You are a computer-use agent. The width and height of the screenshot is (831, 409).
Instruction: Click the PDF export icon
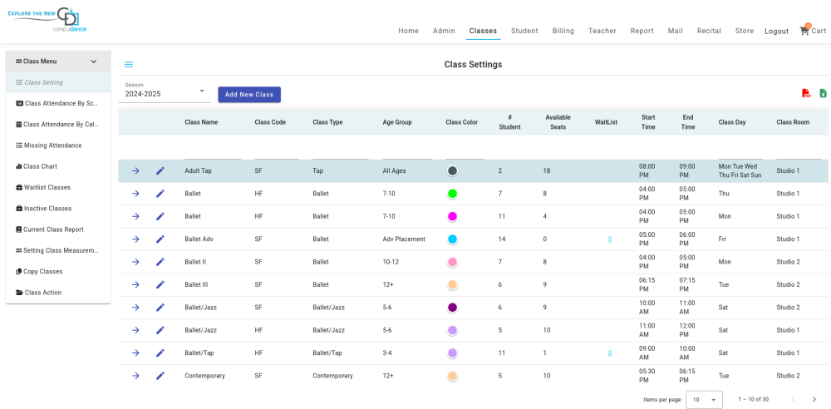pos(805,94)
